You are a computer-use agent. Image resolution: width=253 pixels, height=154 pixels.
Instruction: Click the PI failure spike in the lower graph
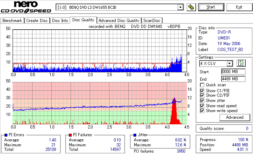[x=174, y=111]
